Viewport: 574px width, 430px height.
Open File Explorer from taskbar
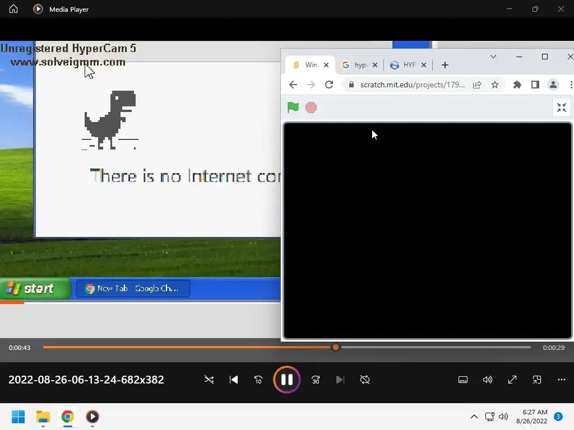pyautogui.click(x=43, y=417)
